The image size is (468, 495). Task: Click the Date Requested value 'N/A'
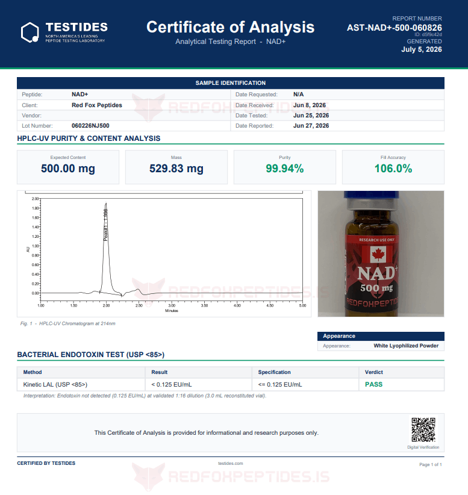298,95
